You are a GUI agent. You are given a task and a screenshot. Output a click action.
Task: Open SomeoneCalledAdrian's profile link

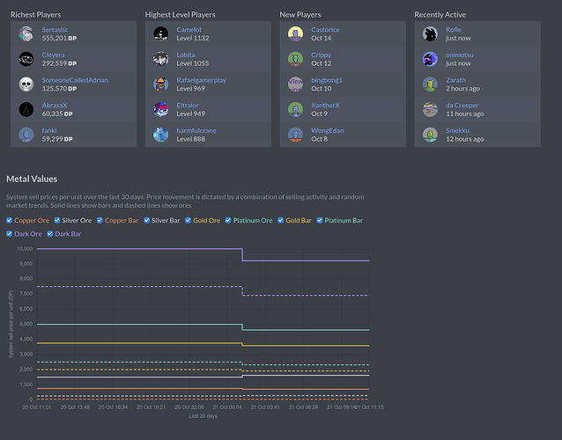pos(75,80)
